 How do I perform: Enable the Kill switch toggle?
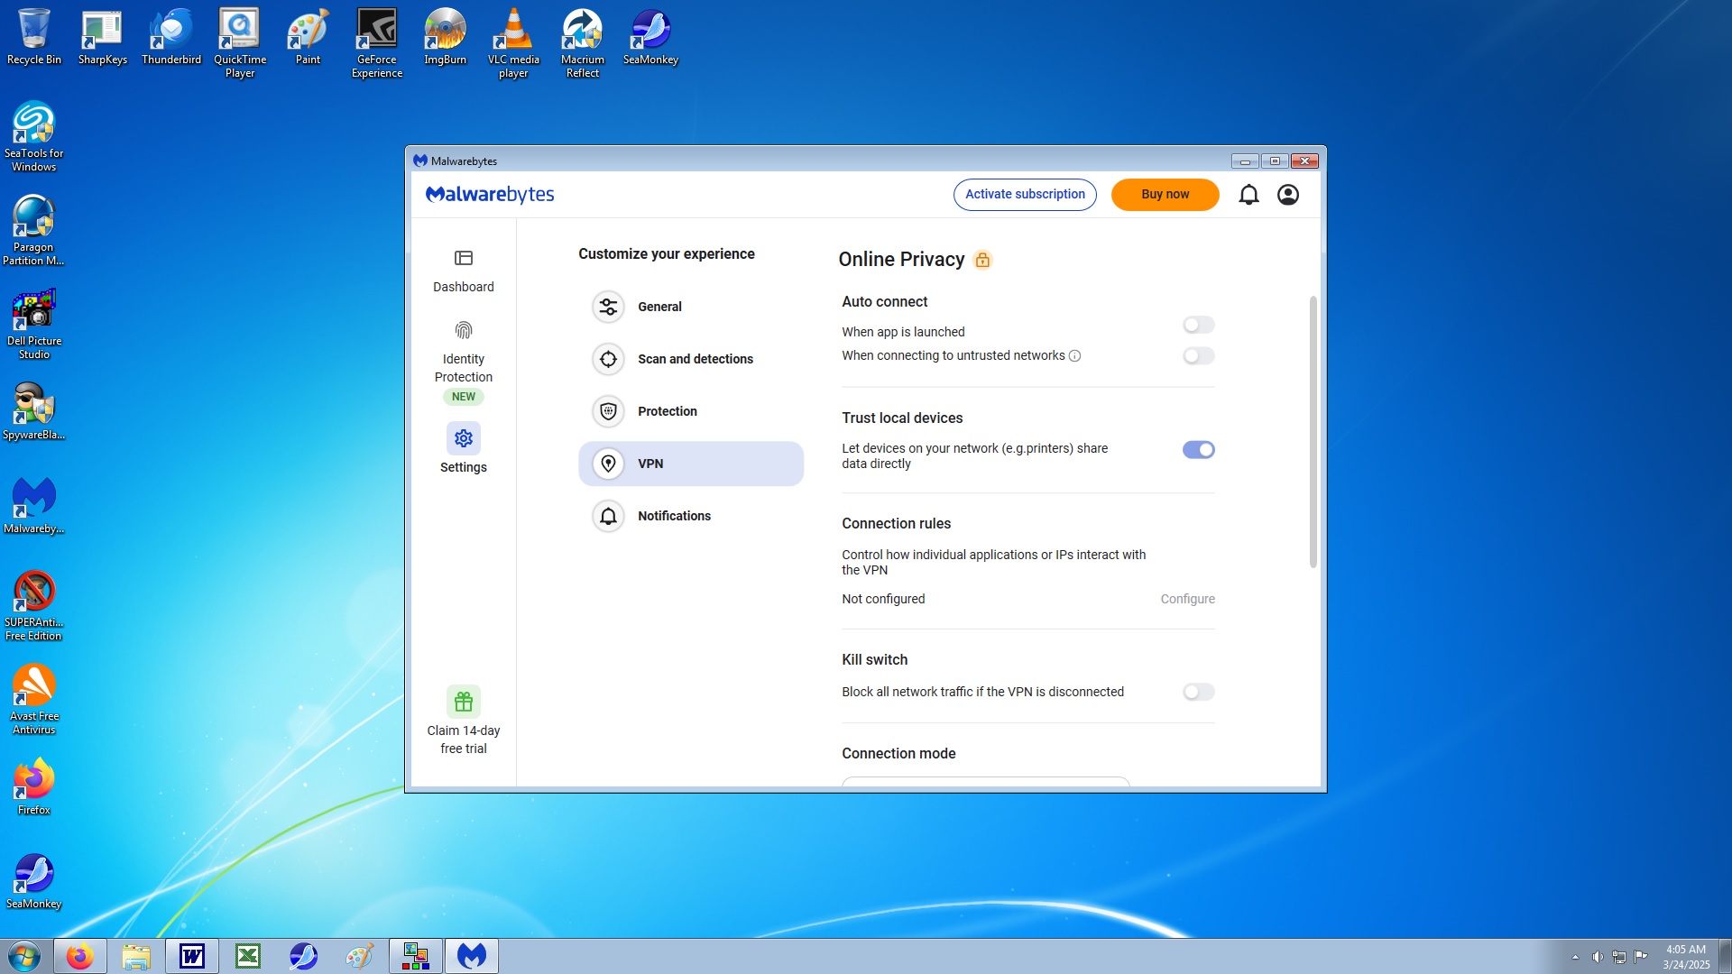(1199, 693)
